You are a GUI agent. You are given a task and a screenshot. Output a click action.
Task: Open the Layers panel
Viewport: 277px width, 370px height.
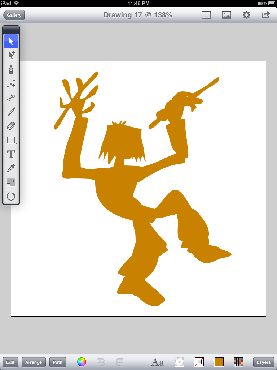[264, 362]
